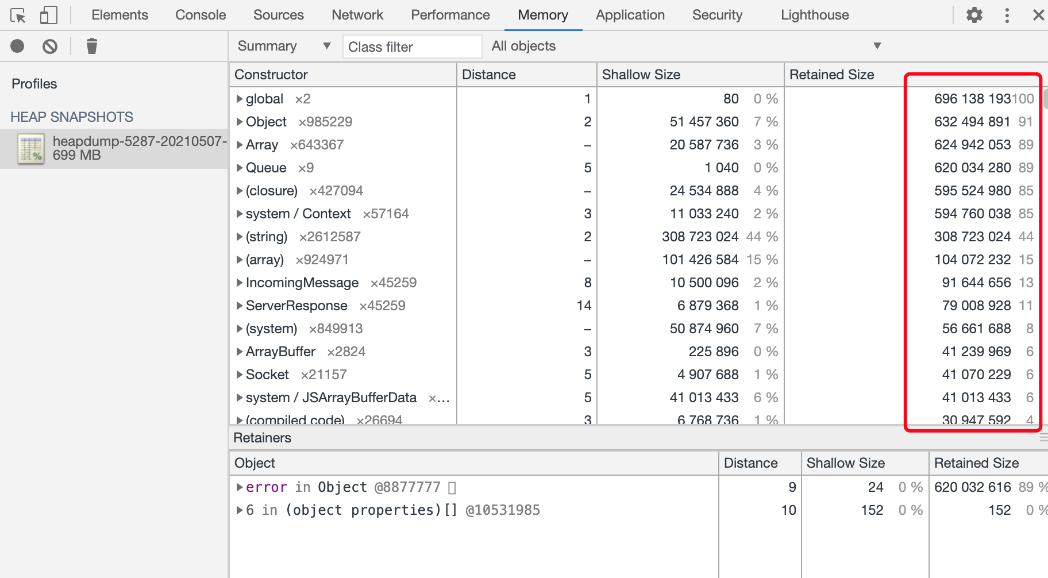Viewport: 1048px width, 578px height.
Task: Focus the Class filter input
Action: coord(412,47)
